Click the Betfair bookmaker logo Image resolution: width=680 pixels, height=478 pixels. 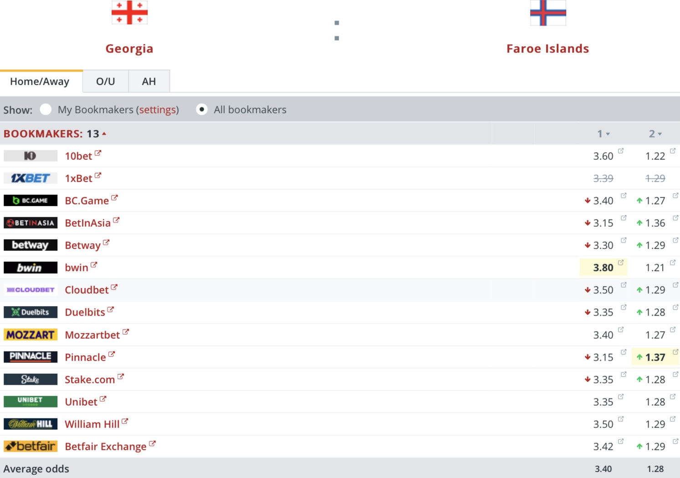pyautogui.click(x=31, y=446)
